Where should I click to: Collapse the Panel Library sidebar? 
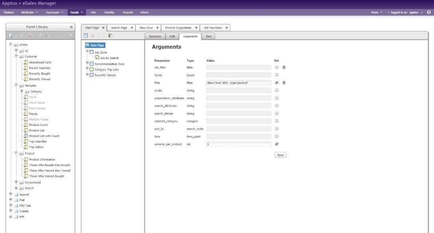(x=71, y=27)
